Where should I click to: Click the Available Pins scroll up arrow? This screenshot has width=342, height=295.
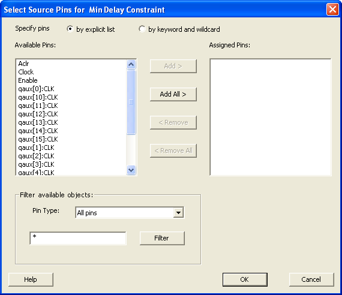[131, 64]
